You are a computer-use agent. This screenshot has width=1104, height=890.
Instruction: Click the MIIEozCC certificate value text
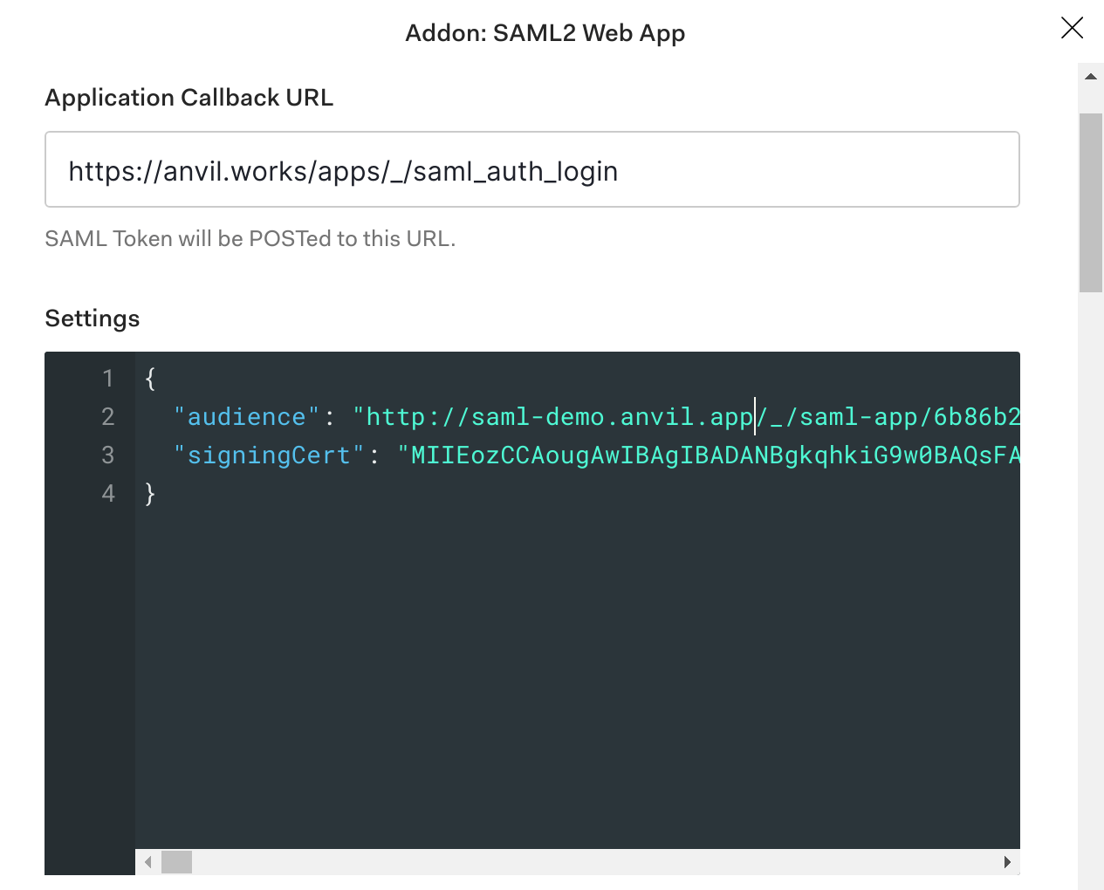pos(611,455)
